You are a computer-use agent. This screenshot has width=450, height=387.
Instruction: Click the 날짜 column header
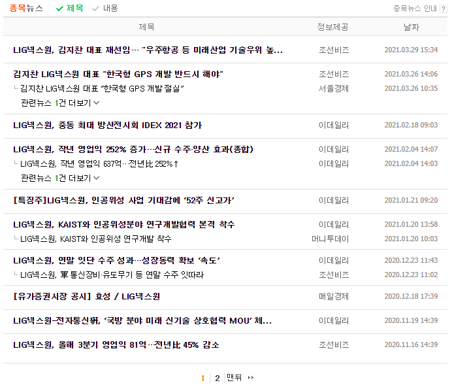tap(411, 27)
